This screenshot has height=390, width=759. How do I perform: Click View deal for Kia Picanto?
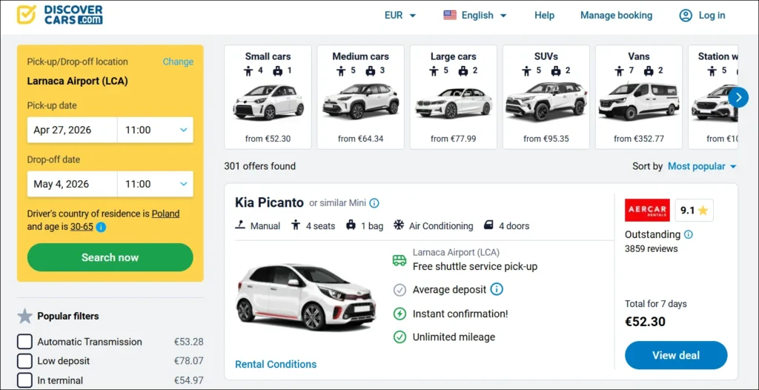click(676, 355)
